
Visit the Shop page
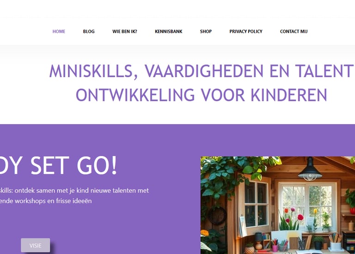tap(206, 31)
